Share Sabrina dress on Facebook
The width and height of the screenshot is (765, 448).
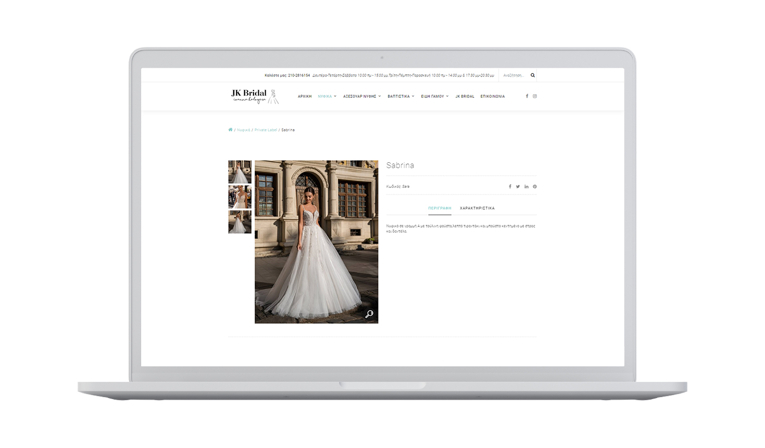[510, 186]
